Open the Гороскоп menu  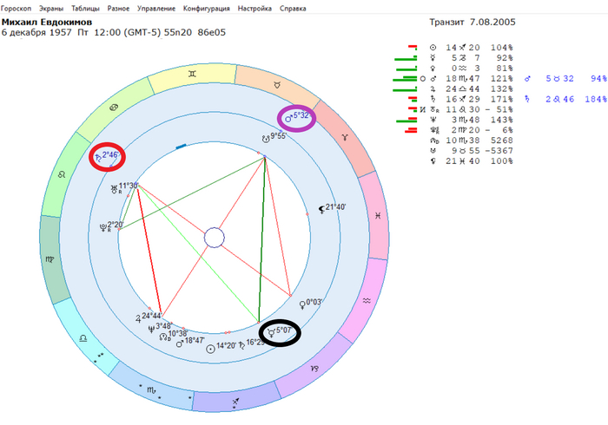[x=16, y=8]
